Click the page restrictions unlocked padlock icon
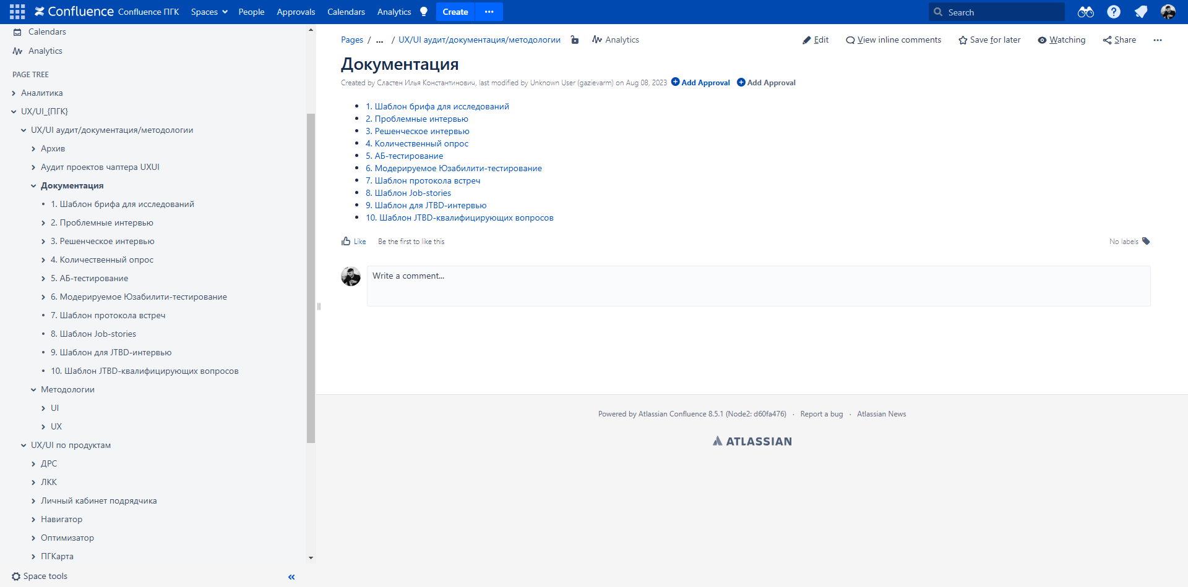 (x=575, y=40)
